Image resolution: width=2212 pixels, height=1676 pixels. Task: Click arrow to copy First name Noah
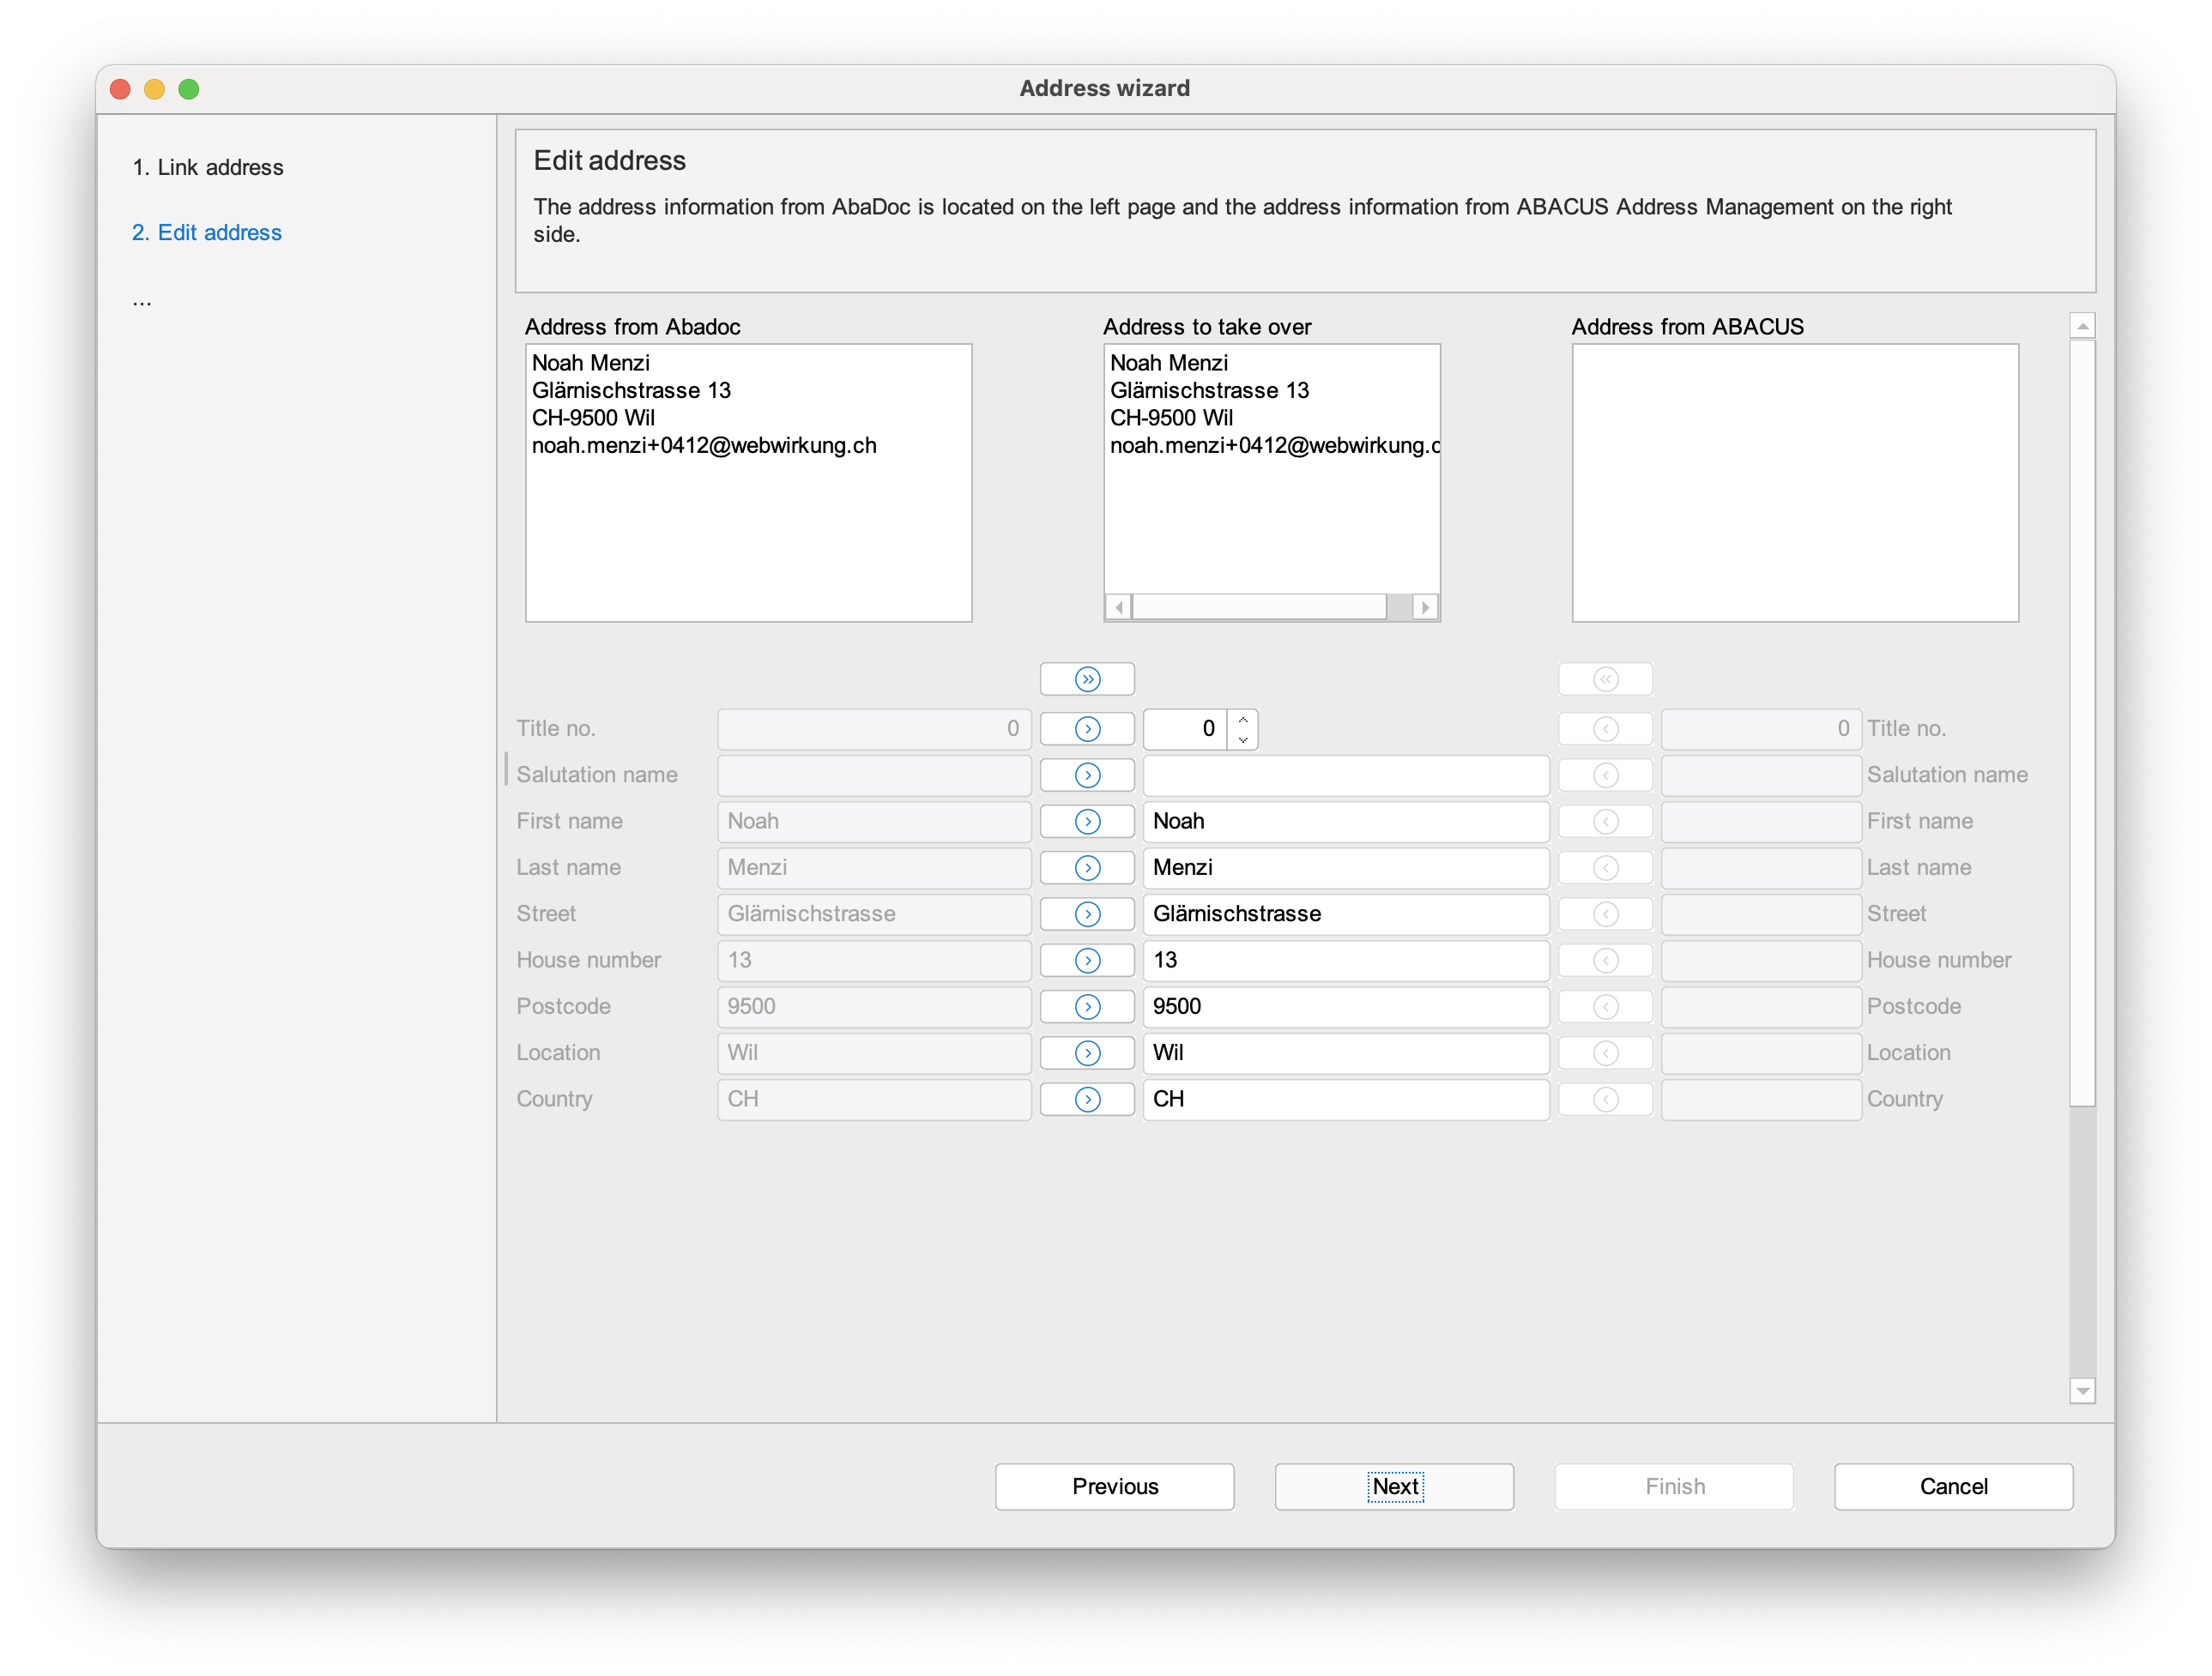[1087, 822]
